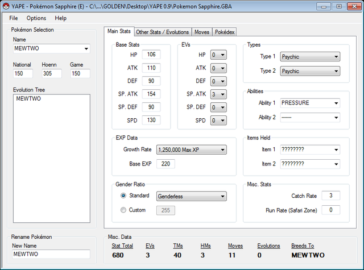The image size is (364, 270).
Task: Click the HMs link
Action: (205, 246)
